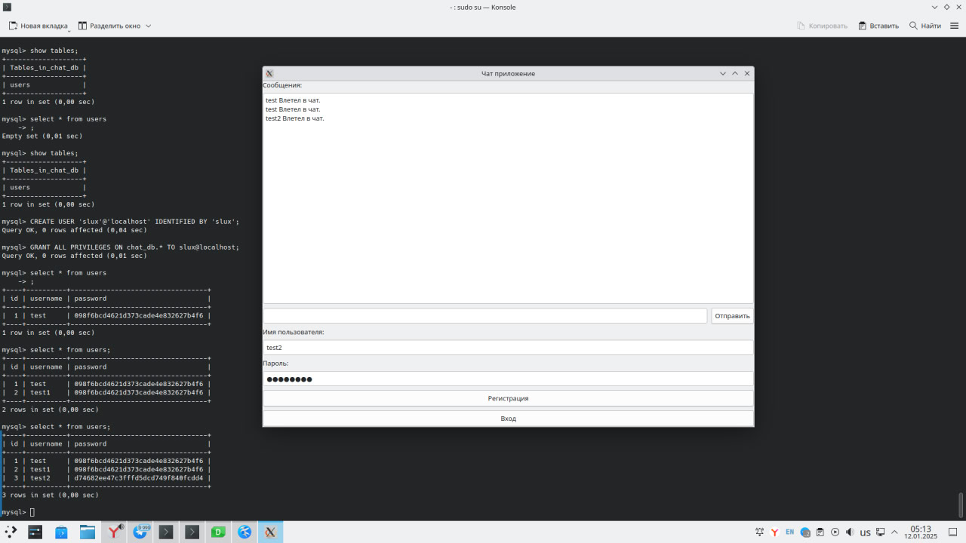
Task: Open the application launcher in taskbar
Action: pyautogui.click(x=11, y=532)
